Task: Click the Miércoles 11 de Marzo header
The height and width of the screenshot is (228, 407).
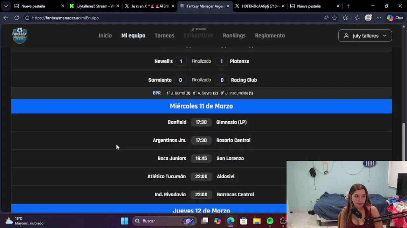Action: pos(201,106)
